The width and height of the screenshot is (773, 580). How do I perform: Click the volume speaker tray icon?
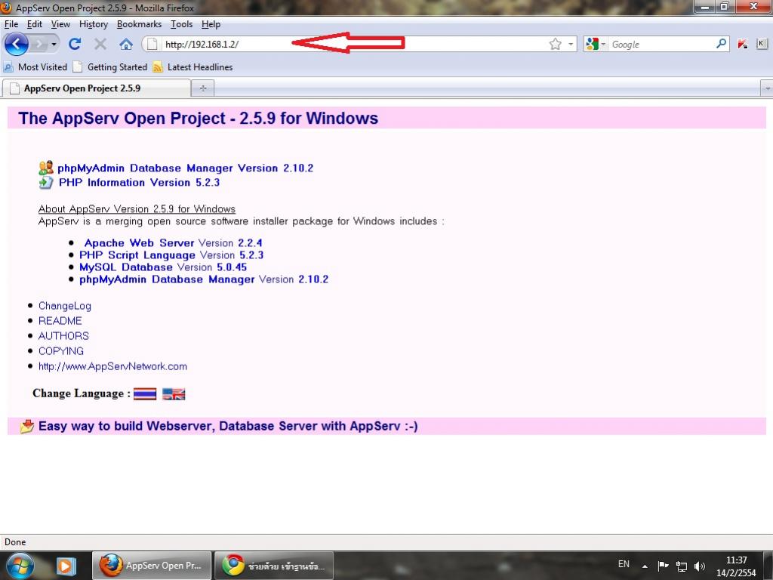pyautogui.click(x=700, y=566)
